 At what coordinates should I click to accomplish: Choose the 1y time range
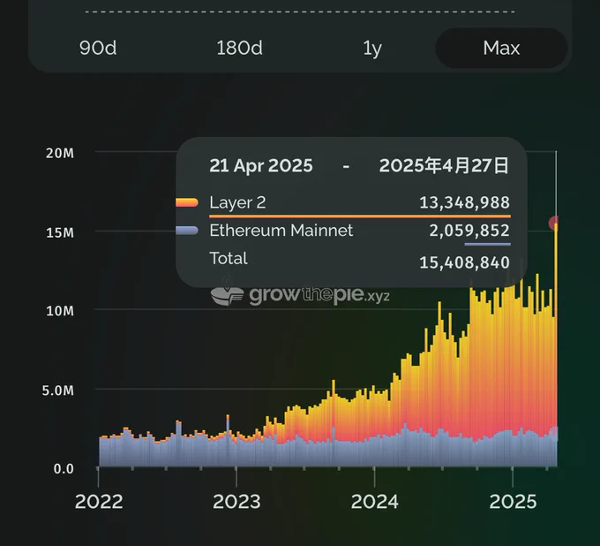click(372, 49)
